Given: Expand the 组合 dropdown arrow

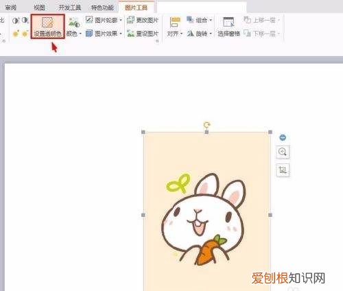Looking at the screenshot, I should pyautogui.click(x=211, y=21).
